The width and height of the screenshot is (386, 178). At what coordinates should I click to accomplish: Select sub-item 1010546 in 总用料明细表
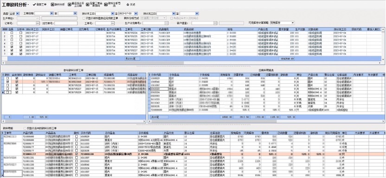(266, 82)
